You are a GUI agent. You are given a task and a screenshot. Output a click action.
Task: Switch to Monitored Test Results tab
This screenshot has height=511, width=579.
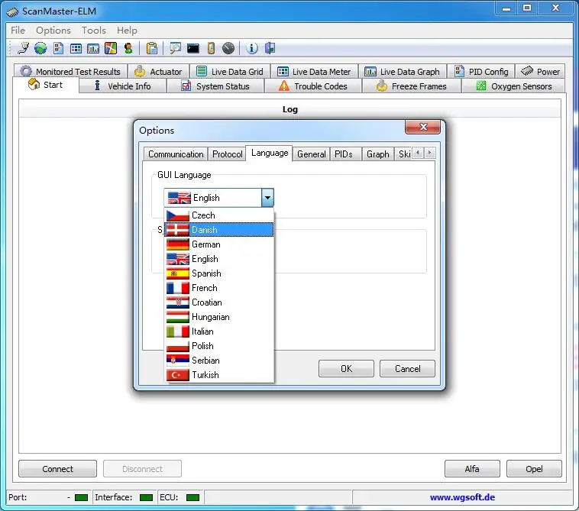click(70, 71)
